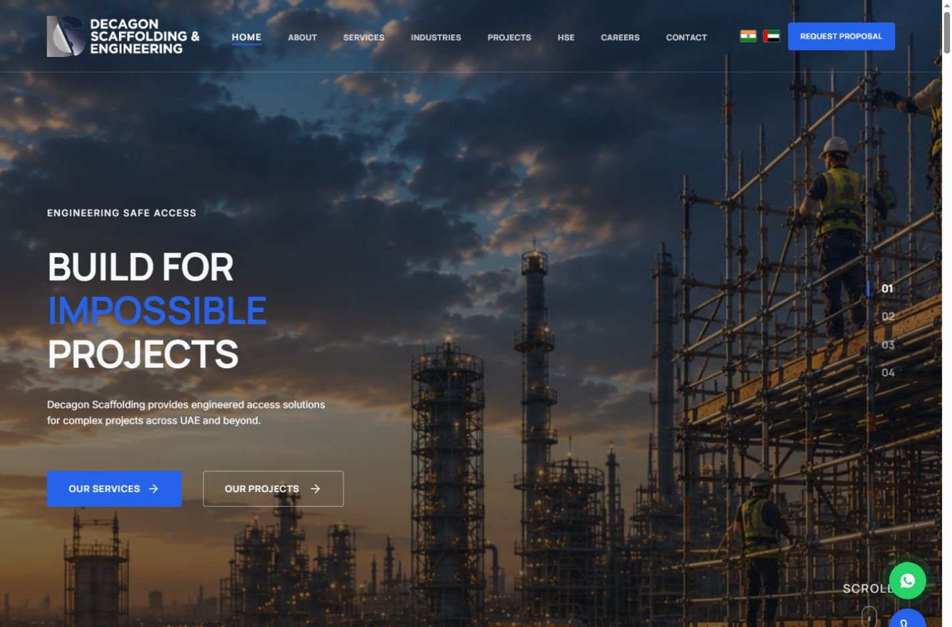Click the 'Engineering Safe Access' tagline
This screenshot has width=952, height=627.
point(122,213)
